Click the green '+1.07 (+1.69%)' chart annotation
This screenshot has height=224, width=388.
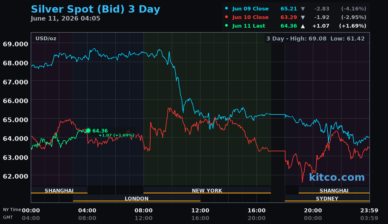[116, 135]
